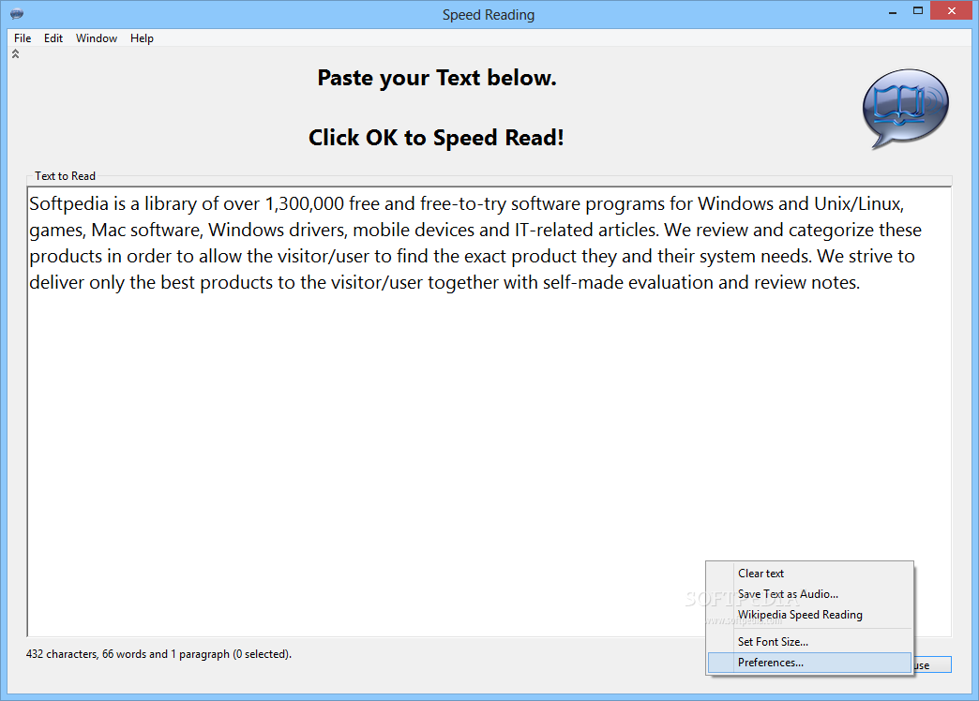This screenshot has height=701, width=979.
Task: Click the character and word count status
Action: pyautogui.click(x=158, y=654)
